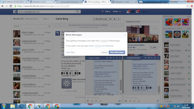The height and width of the screenshot is (109, 194).
Task: Send thumbs-up in right chat window
Action: 158,101
